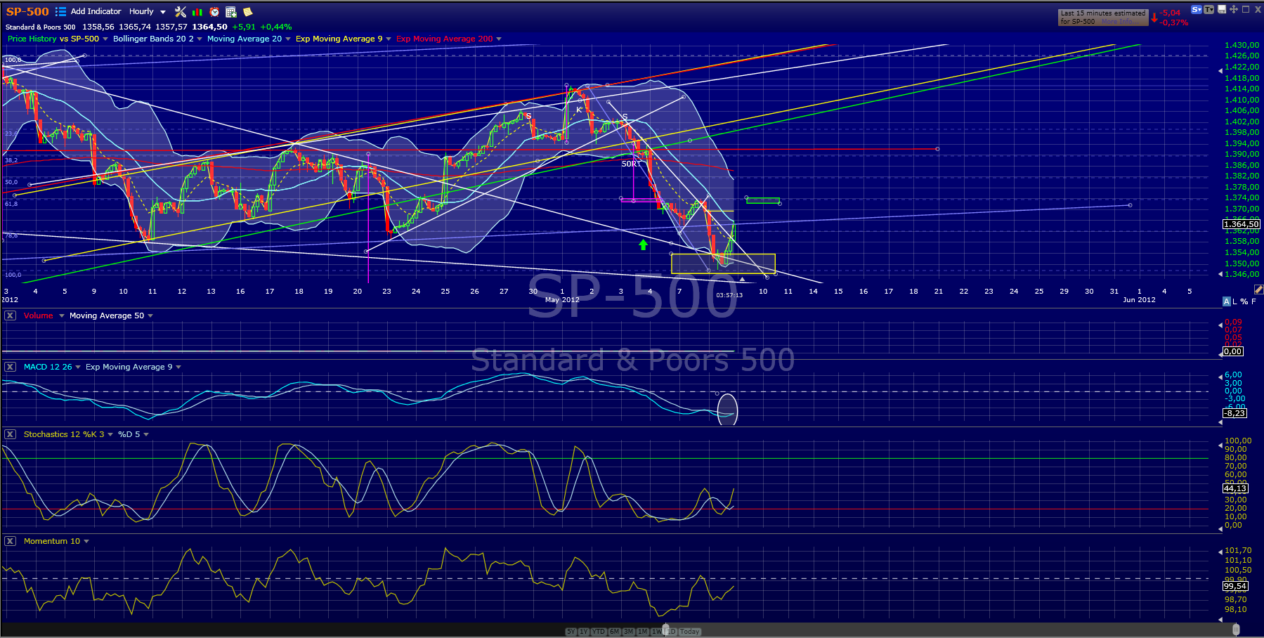Jump to the Today time range

690,632
